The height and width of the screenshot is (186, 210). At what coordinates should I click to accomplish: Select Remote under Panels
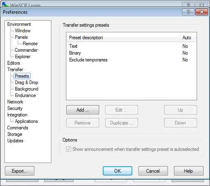(30, 44)
